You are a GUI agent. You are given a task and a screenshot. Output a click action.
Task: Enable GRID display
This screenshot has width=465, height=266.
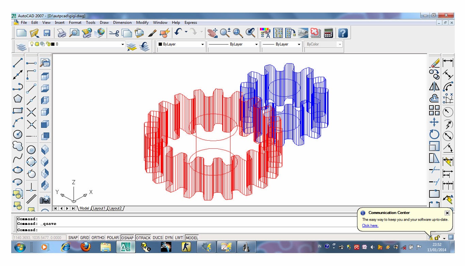click(84, 237)
